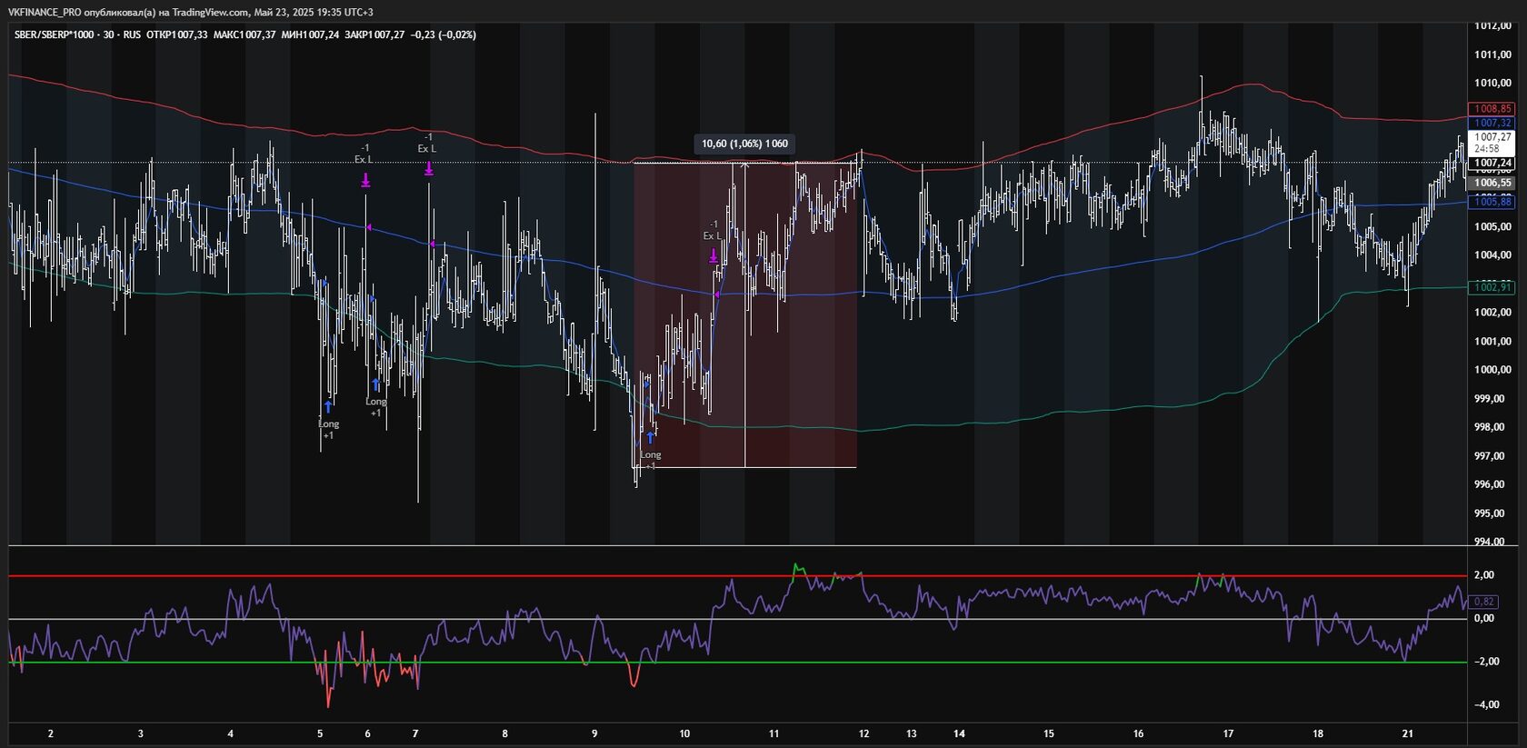Click the change value −0,23 (−0,02%)

pyautogui.click(x=444, y=35)
